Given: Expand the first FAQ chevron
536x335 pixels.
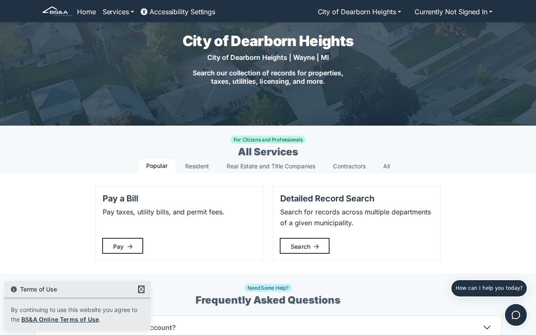Looking at the screenshot, I should pos(487,327).
